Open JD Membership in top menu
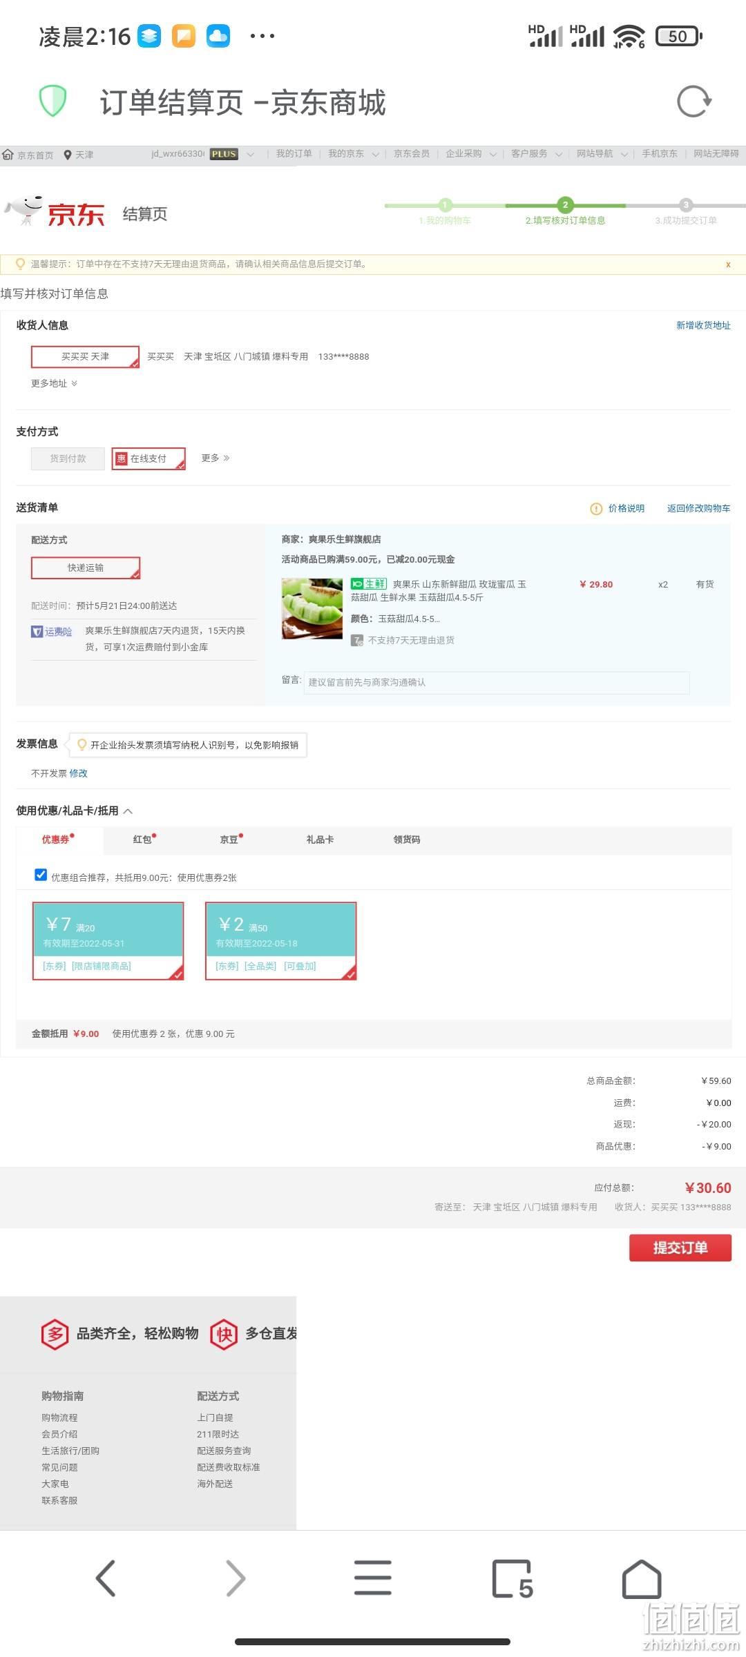 click(x=412, y=154)
